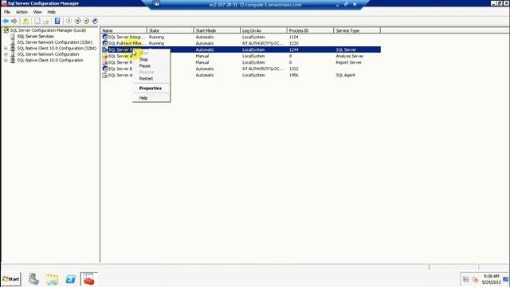Click the red toolbox taskbar icon

pos(88,279)
